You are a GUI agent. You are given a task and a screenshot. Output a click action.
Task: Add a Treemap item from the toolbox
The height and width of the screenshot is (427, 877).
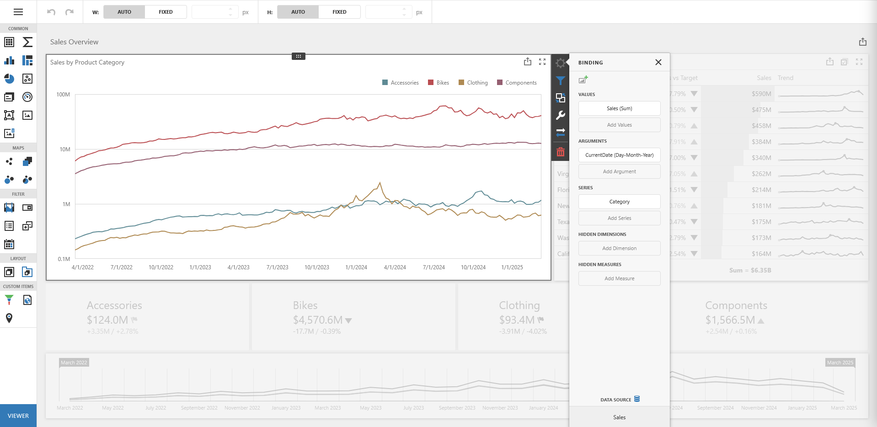click(27, 60)
